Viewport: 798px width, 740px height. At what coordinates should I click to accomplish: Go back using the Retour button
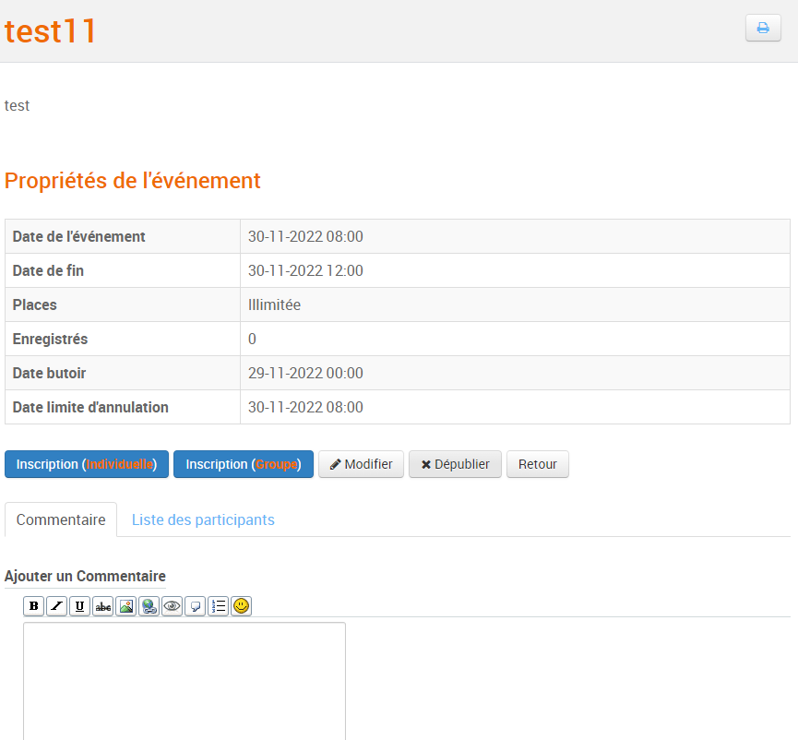click(537, 464)
